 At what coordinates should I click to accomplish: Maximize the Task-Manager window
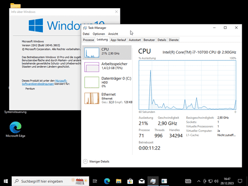point(225,27)
